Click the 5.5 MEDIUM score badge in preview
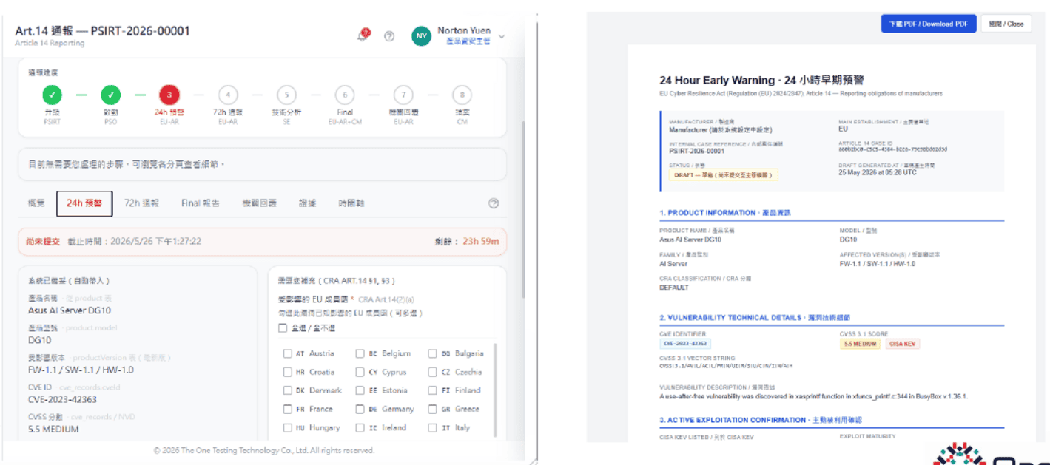1050x465 pixels. (860, 344)
